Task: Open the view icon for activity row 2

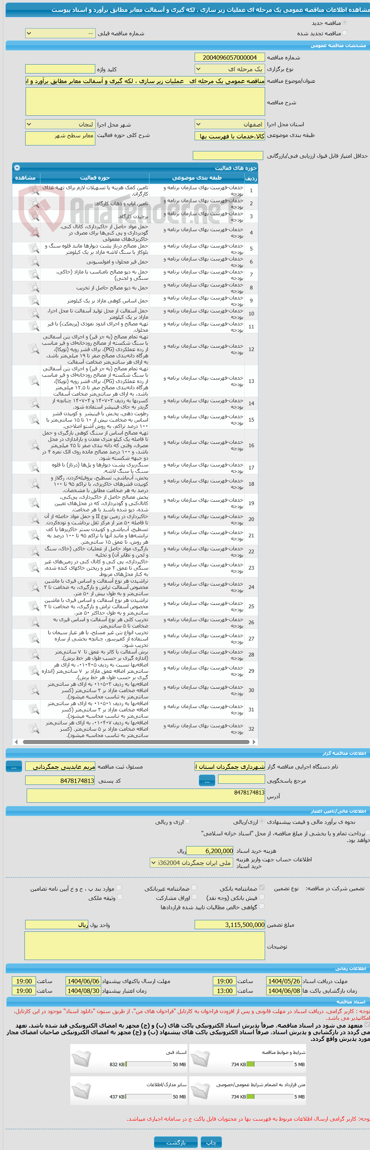Action: tap(33, 204)
